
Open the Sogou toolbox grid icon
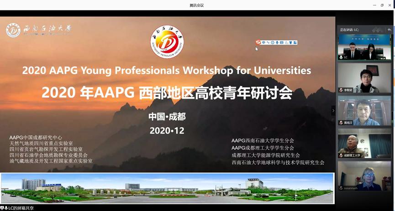tap(295, 42)
